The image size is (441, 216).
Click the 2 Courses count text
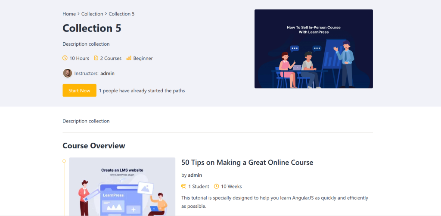[x=111, y=58]
